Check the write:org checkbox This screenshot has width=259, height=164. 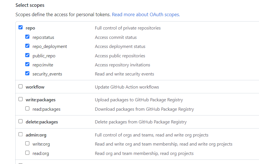[x=27, y=143]
